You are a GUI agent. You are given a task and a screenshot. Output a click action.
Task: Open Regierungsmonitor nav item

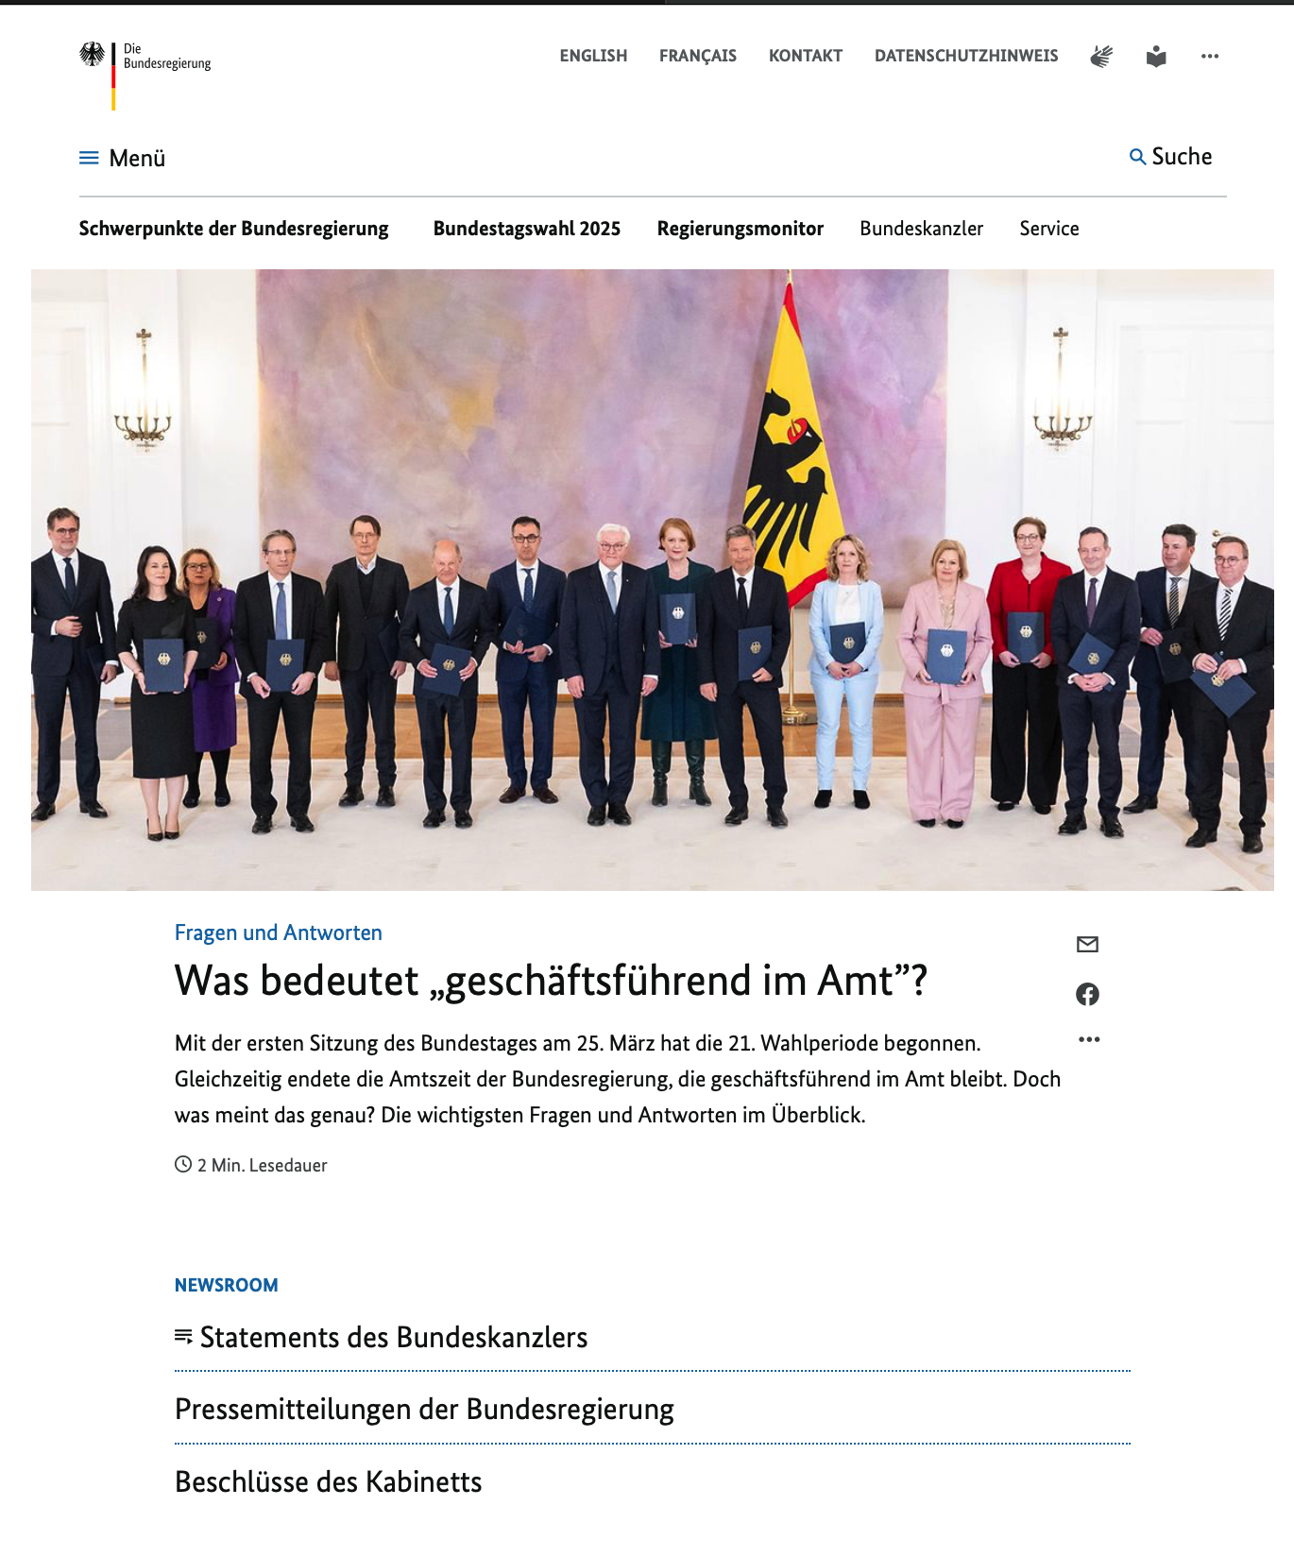[741, 229]
